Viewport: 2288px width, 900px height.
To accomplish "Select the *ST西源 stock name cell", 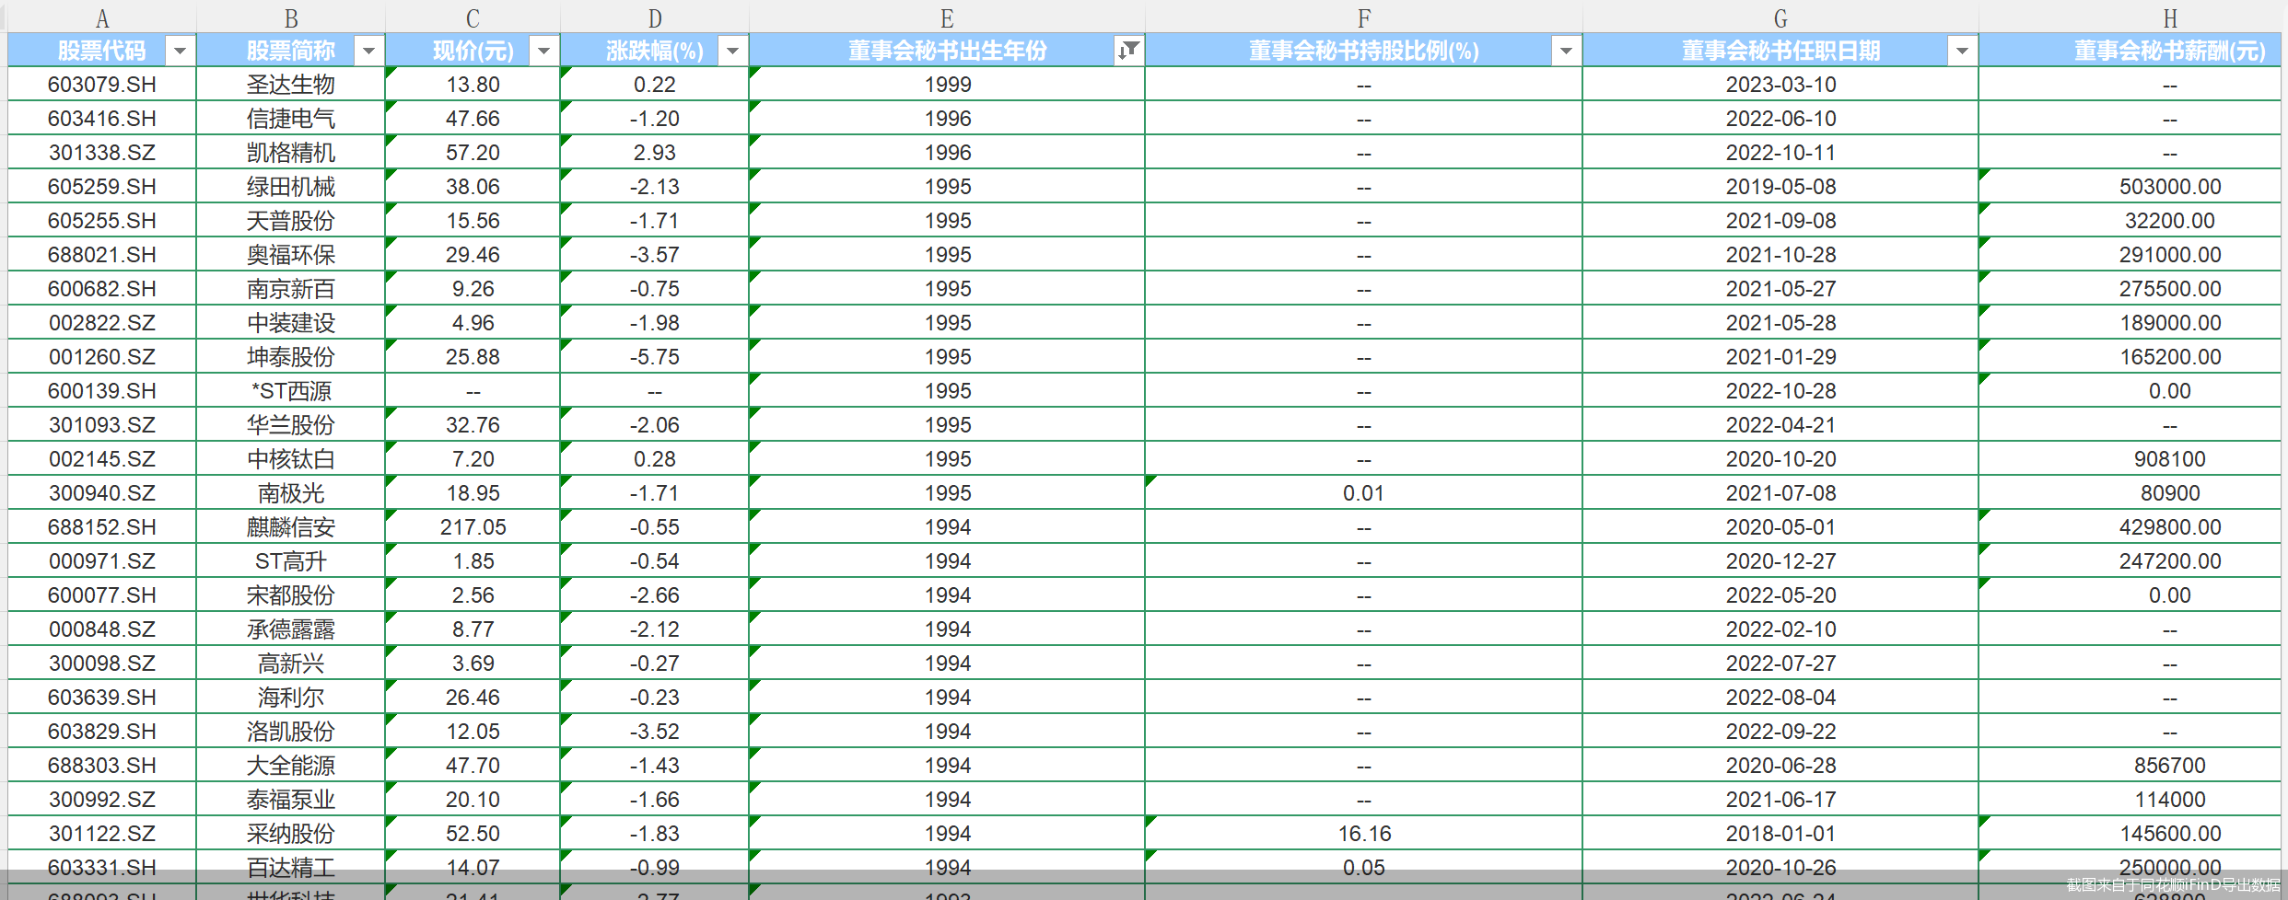I will pyautogui.click(x=291, y=391).
